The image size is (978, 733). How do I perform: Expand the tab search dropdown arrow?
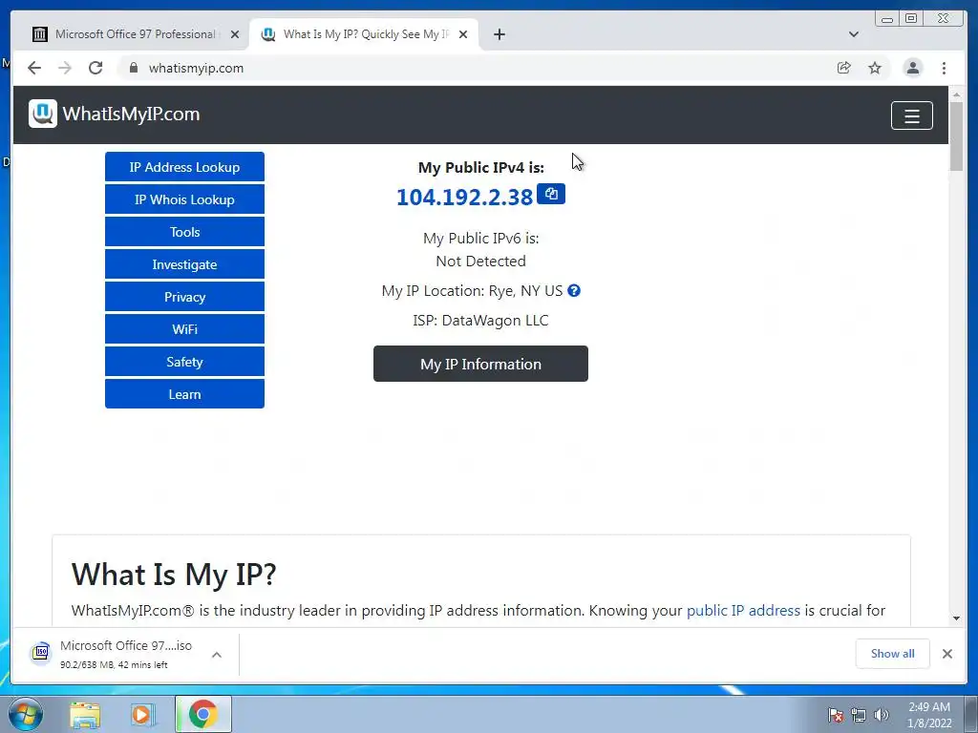coord(853,34)
